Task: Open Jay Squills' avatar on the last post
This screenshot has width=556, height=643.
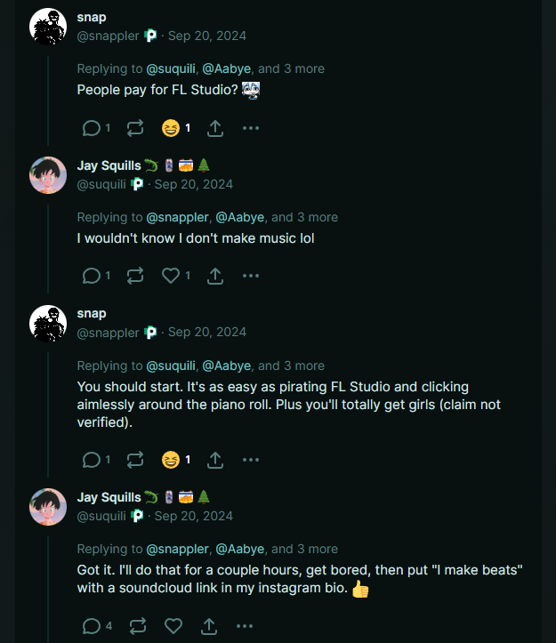Action: pyautogui.click(x=49, y=507)
